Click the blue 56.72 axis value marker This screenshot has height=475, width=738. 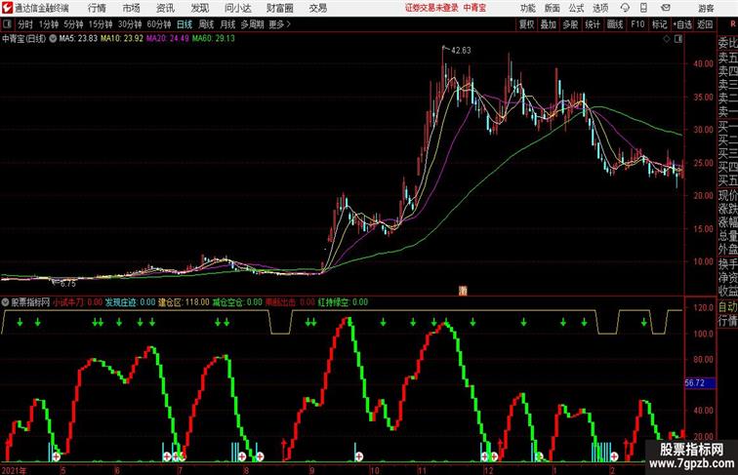coord(700,383)
